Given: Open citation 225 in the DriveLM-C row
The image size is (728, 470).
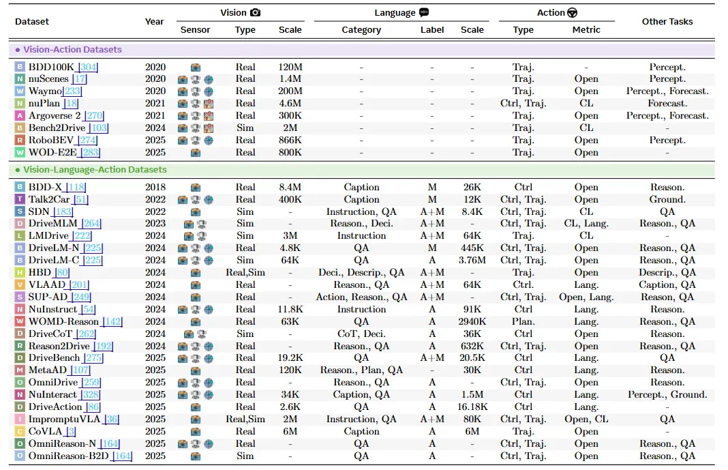Looking at the screenshot, I should 93,260.
